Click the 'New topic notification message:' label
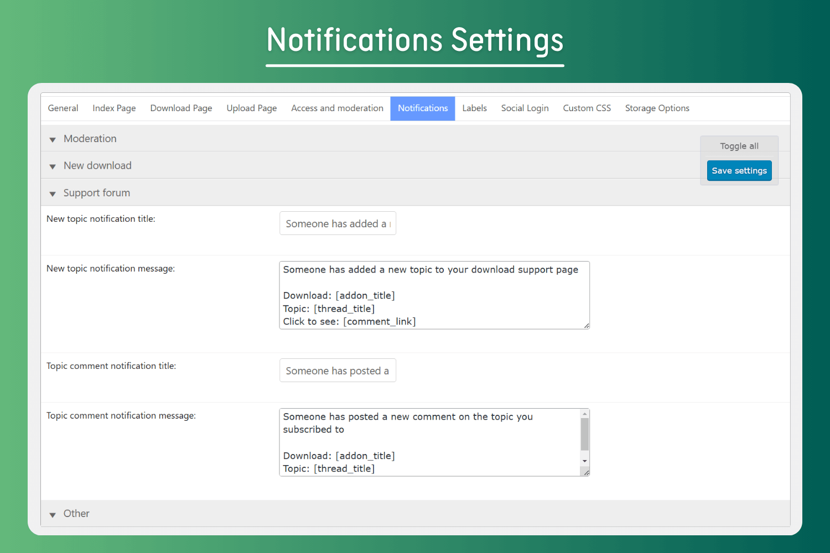The height and width of the screenshot is (553, 830). tap(111, 269)
